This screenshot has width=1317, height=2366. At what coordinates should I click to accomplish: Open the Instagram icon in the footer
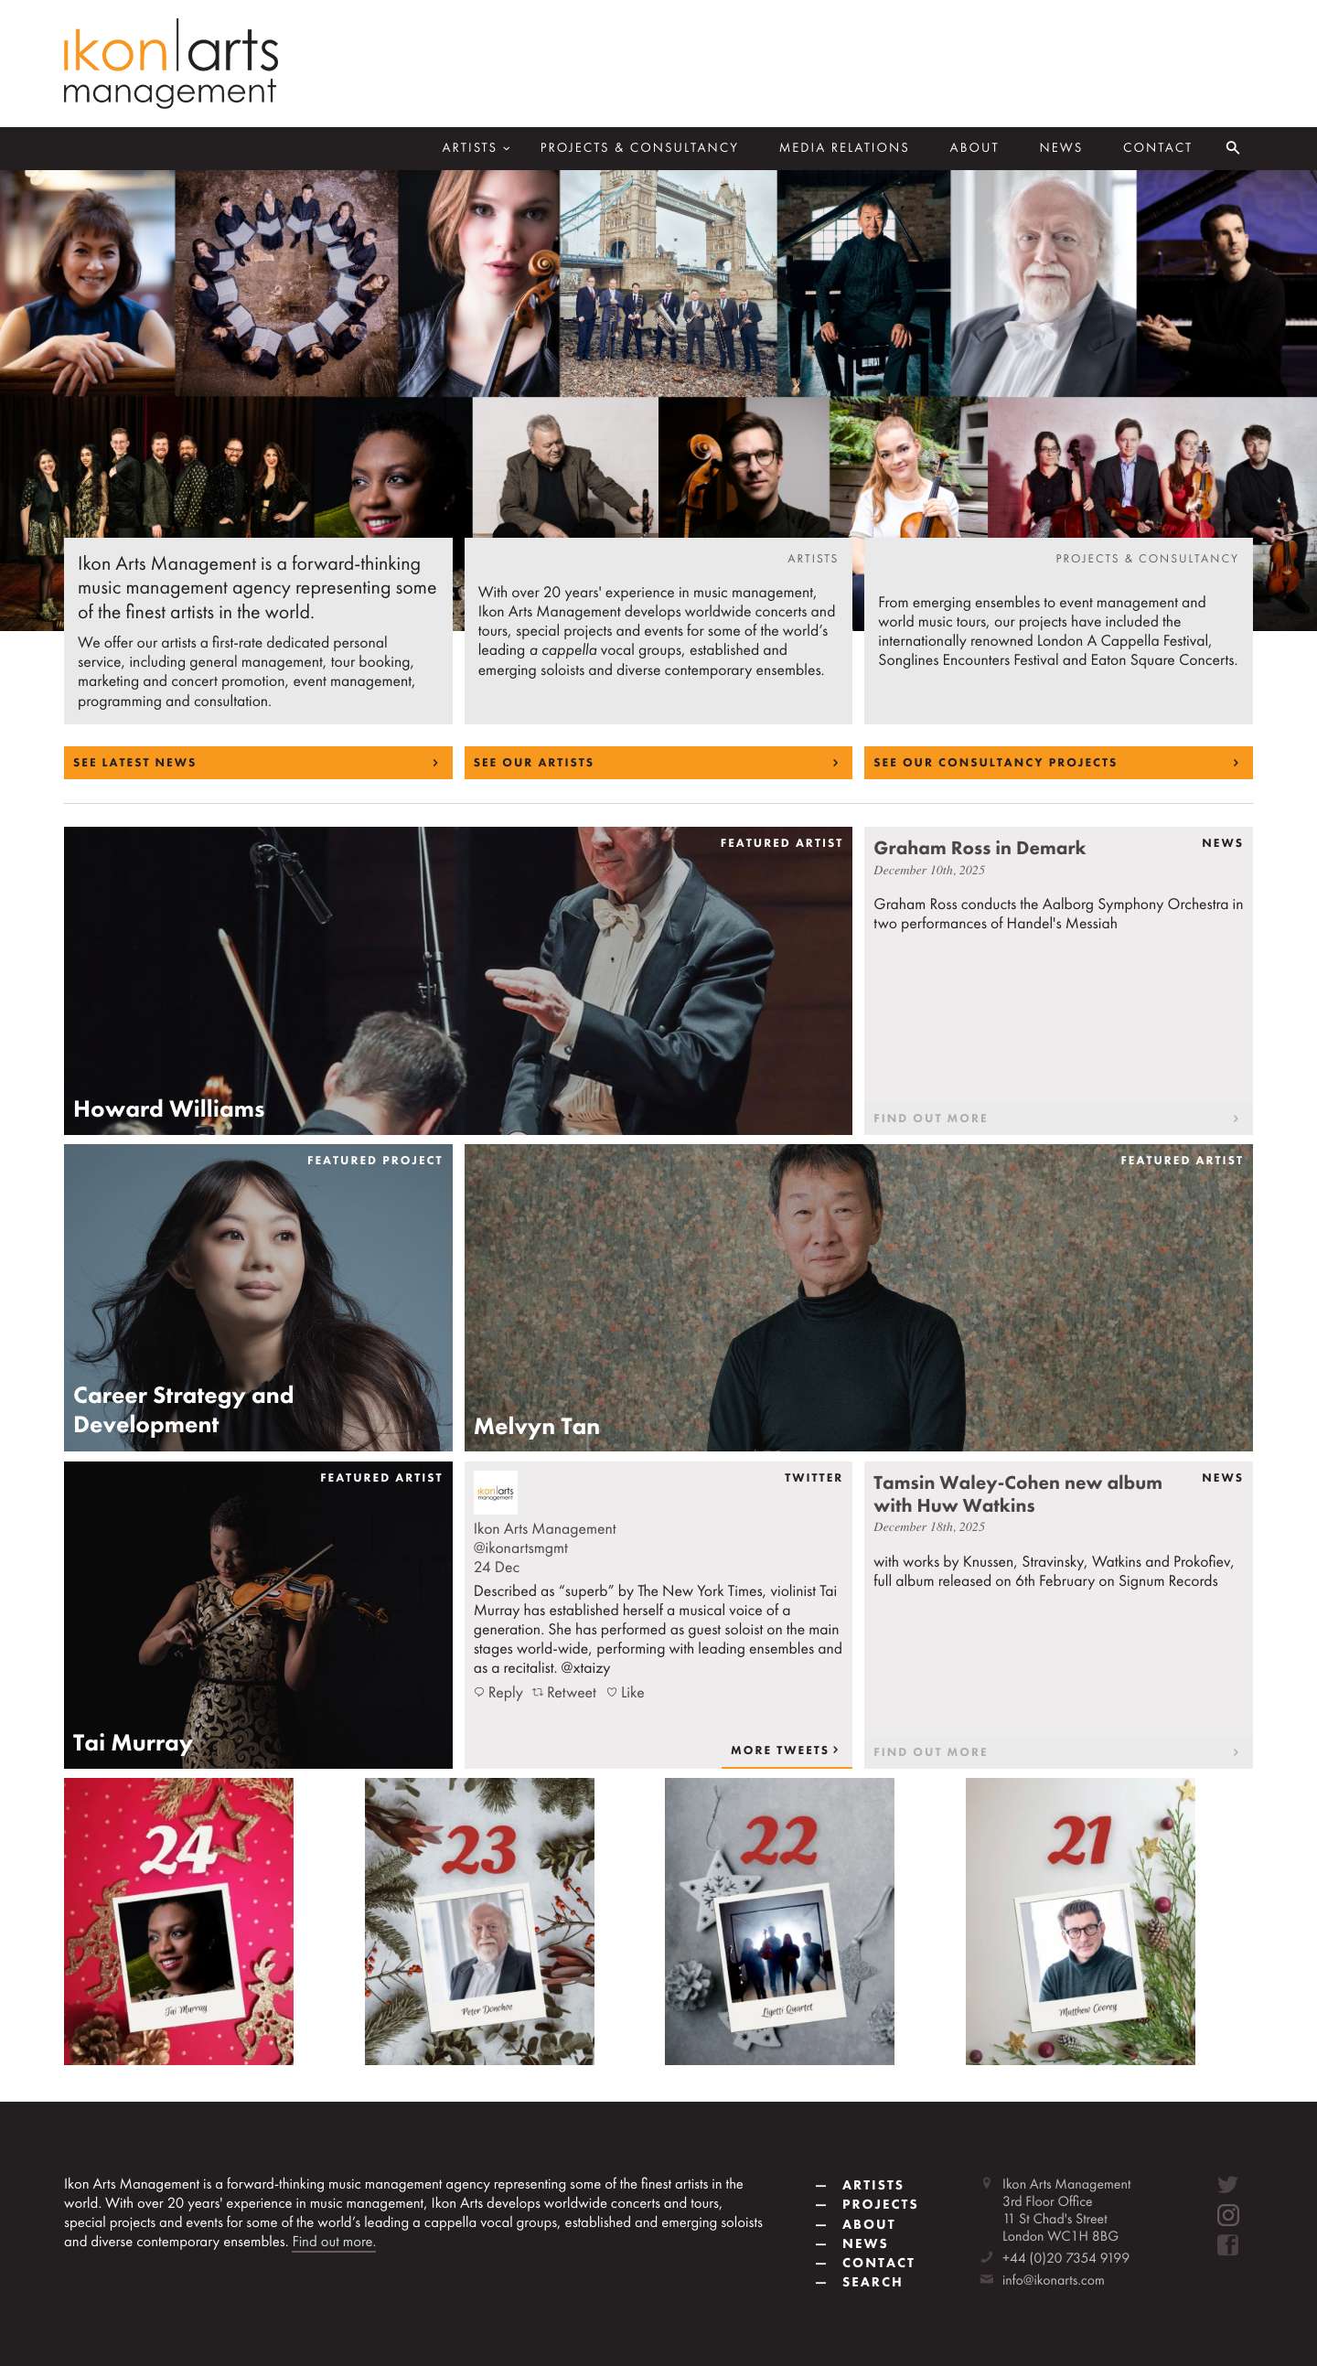[1227, 2214]
